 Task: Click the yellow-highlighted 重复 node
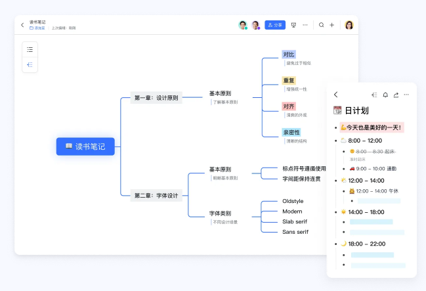[289, 81]
